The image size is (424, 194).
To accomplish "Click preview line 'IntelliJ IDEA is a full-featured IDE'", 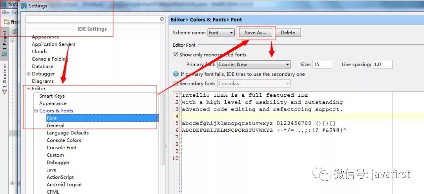I will 245,95.
